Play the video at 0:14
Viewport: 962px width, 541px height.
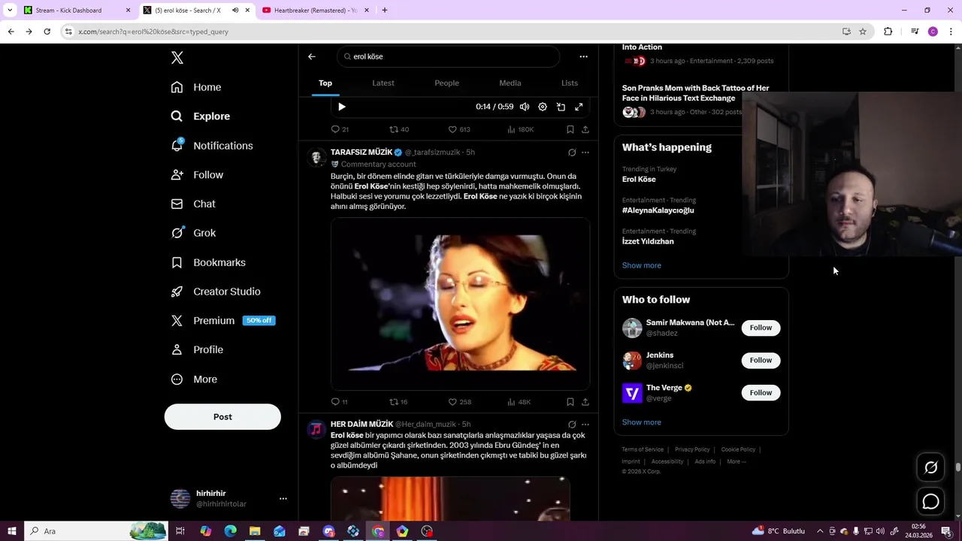341,107
